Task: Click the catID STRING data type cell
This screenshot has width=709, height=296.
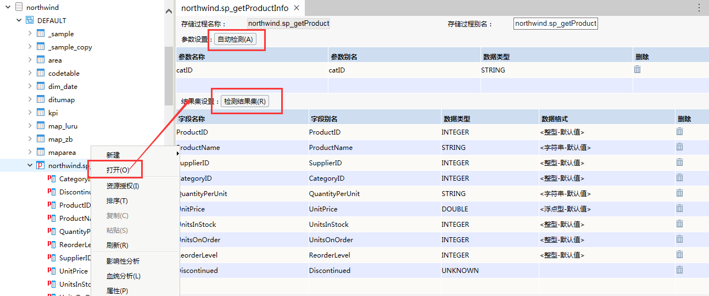Action: tap(556, 70)
